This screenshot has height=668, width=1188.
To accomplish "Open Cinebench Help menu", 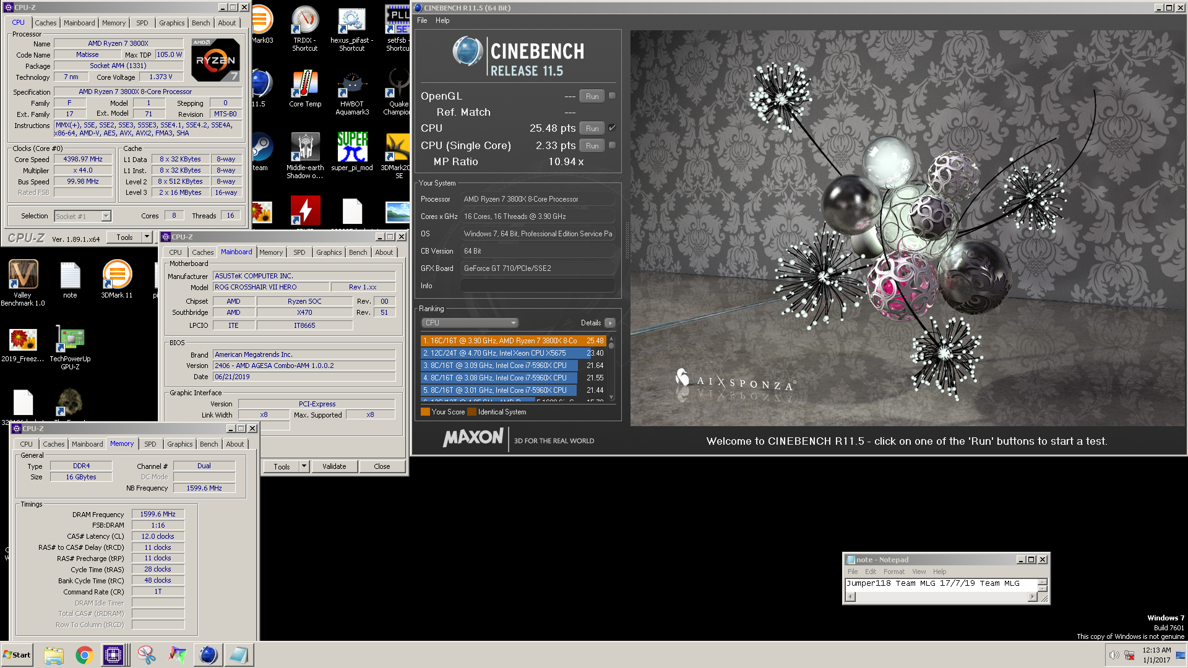I will pos(442,20).
